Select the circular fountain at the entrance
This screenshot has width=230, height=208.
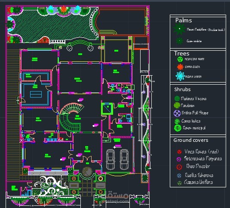pos(87,172)
